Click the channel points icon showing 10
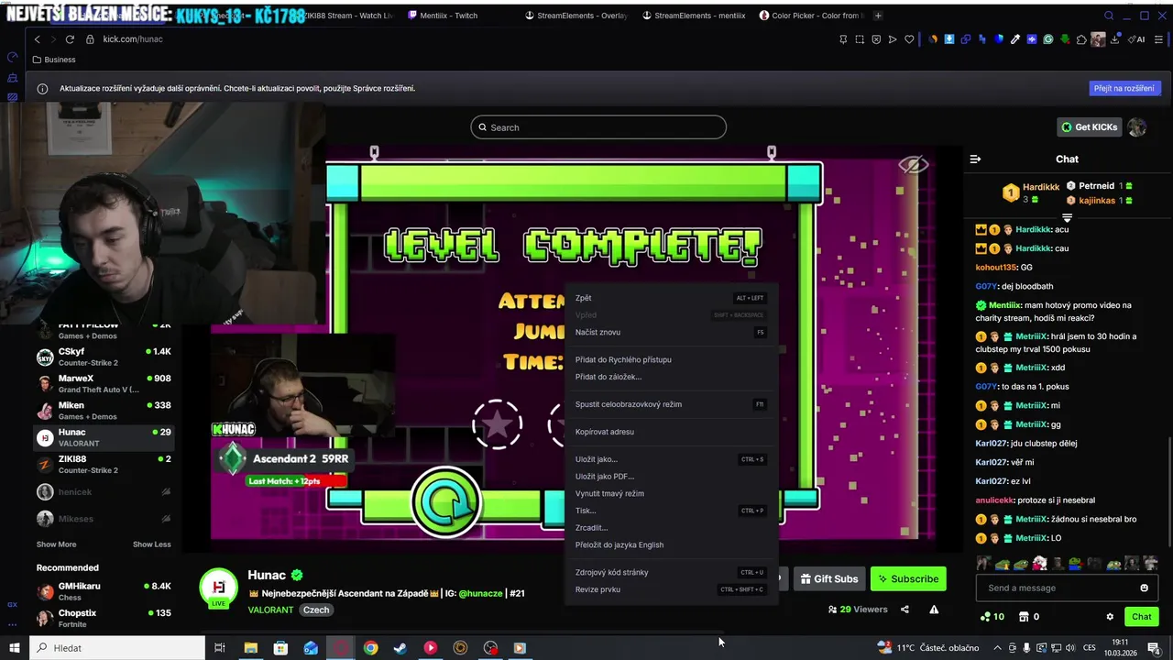The image size is (1173, 660). point(992,617)
